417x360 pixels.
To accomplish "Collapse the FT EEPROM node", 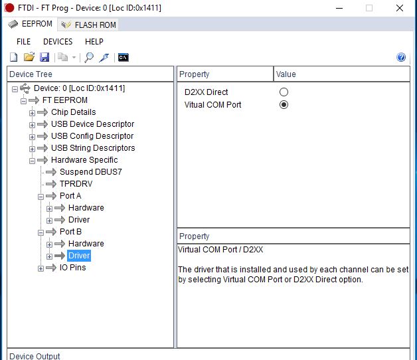I will (24, 101).
